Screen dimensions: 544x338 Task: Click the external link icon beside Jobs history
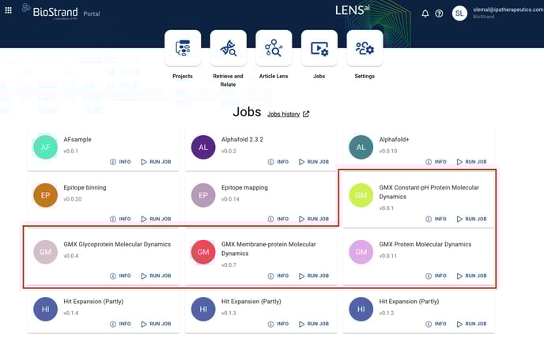[x=306, y=114]
